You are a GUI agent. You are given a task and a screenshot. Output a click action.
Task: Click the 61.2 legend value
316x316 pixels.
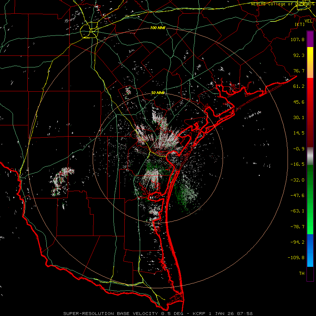299,86
